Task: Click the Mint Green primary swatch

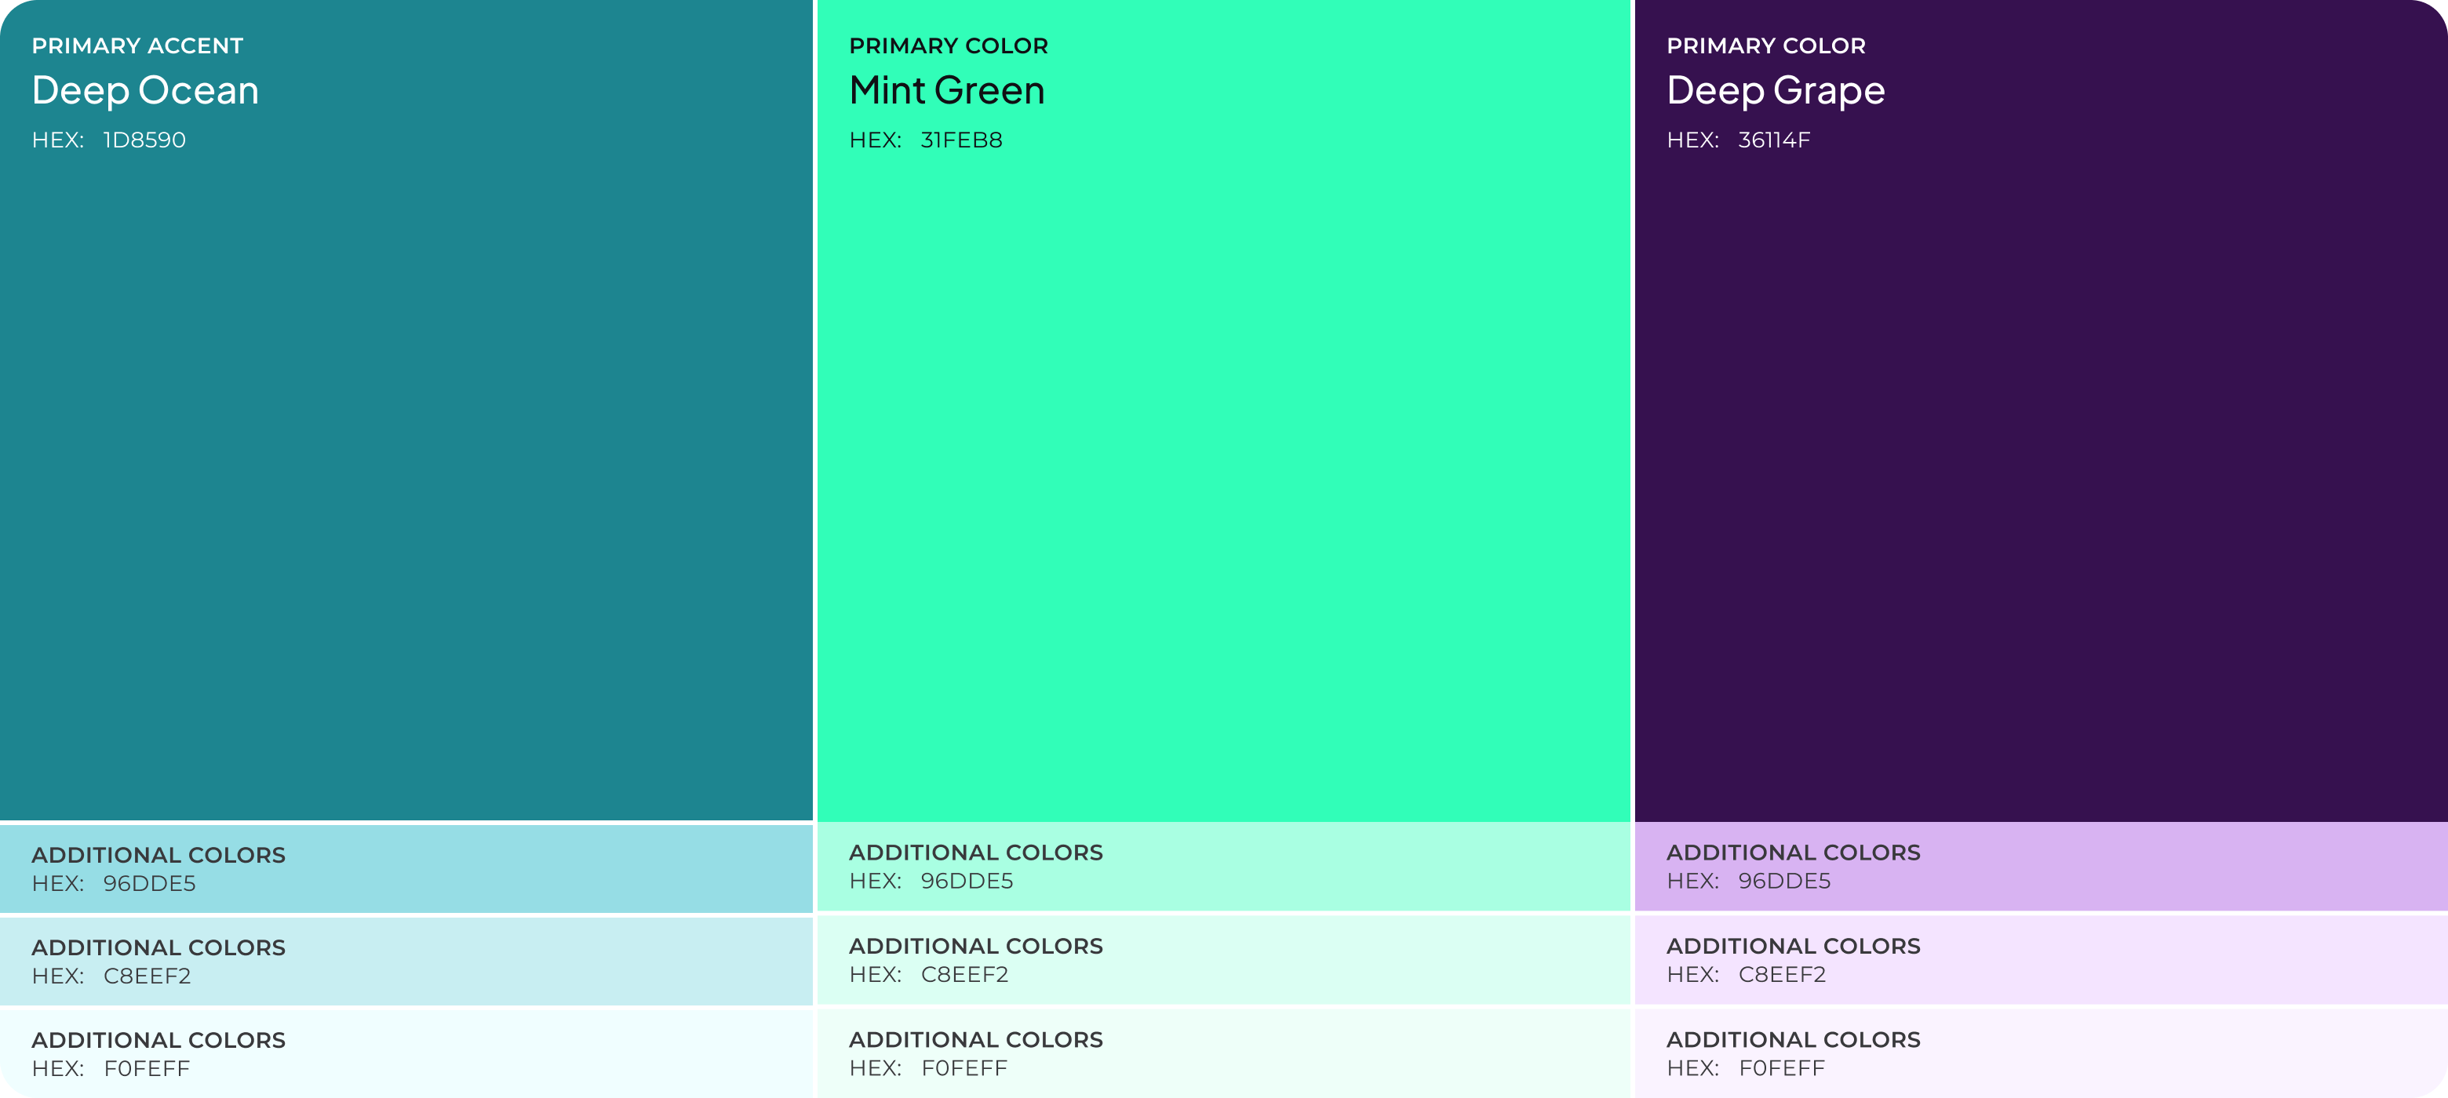Action: click(x=1223, y=475)
